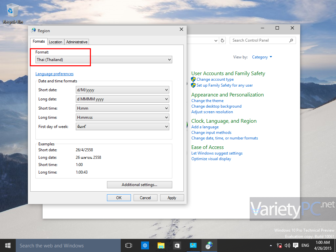
Task: Open Task View on the taskbar
Action: click(x=129, y=245)
